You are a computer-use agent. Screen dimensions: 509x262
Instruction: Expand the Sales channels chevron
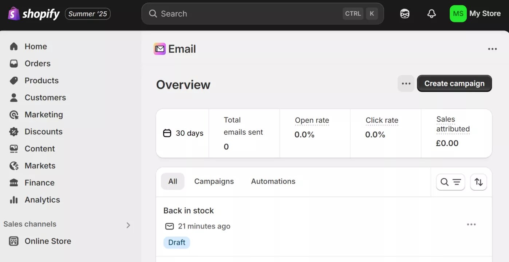(128, 225)
